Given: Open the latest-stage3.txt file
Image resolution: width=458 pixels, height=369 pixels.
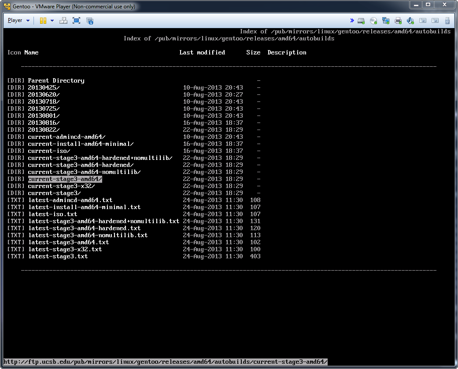Looking at the screenshot, I should pos(58,256).
